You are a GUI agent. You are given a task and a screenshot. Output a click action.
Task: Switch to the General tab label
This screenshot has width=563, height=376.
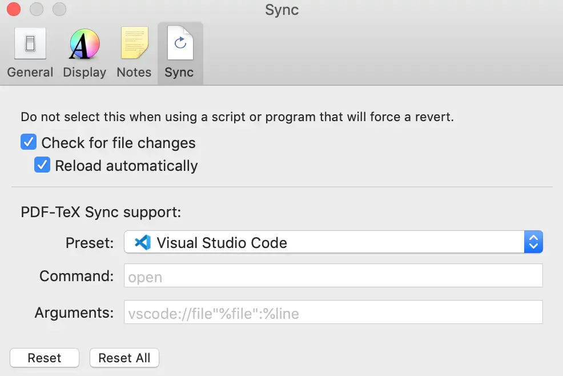[x=30, y=73]
